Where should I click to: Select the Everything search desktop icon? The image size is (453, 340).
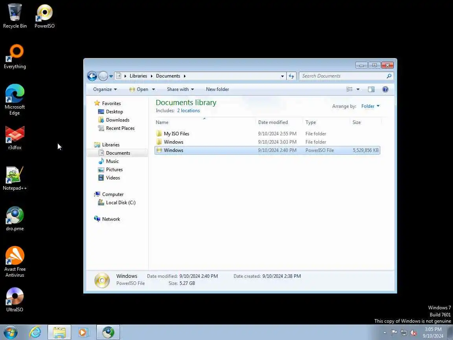pyautogui.click(x=15, y=56)
